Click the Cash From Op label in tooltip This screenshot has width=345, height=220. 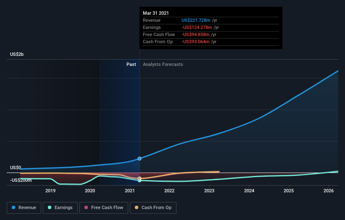tap(158, 42)
